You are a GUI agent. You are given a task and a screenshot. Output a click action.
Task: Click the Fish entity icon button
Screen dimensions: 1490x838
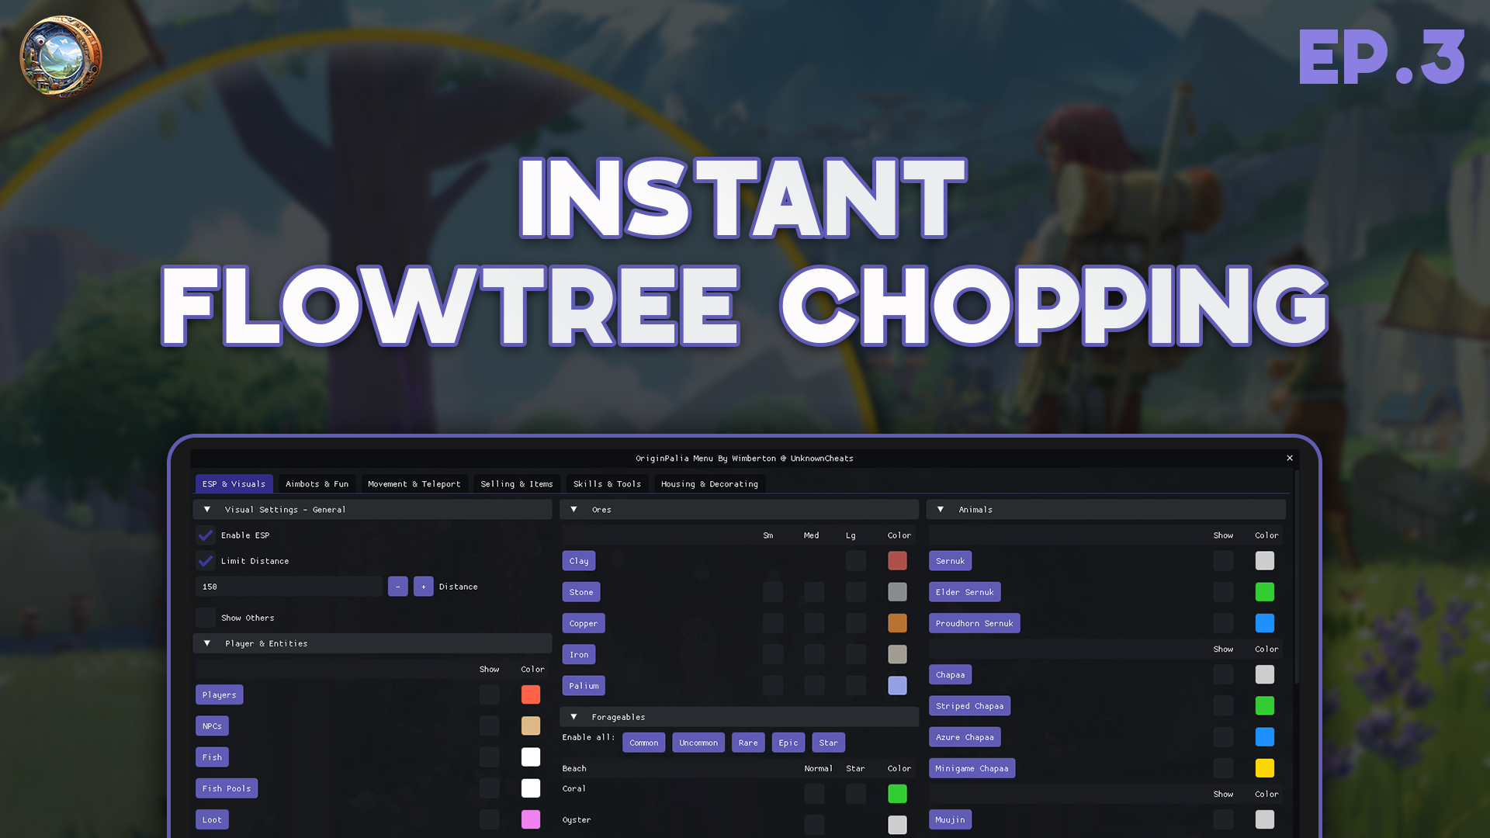pyautogui.click(x=211, y=757)
